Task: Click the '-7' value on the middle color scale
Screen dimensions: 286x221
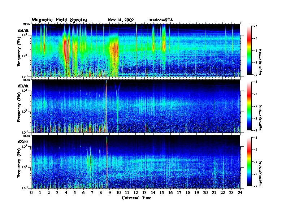Action: tap(255, 106)
